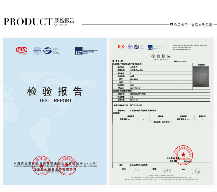Image resolution: width=217 pixels, height=192 pixels.
Task: Click the 检验报告 title on the report sheet
Action: [161, 56]
